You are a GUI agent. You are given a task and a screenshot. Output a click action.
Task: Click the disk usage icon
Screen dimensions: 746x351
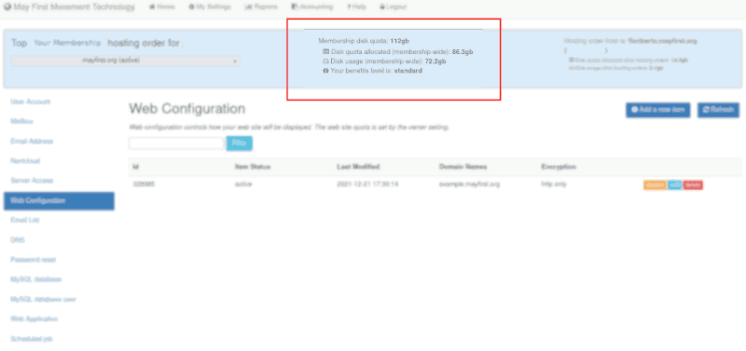325,61
